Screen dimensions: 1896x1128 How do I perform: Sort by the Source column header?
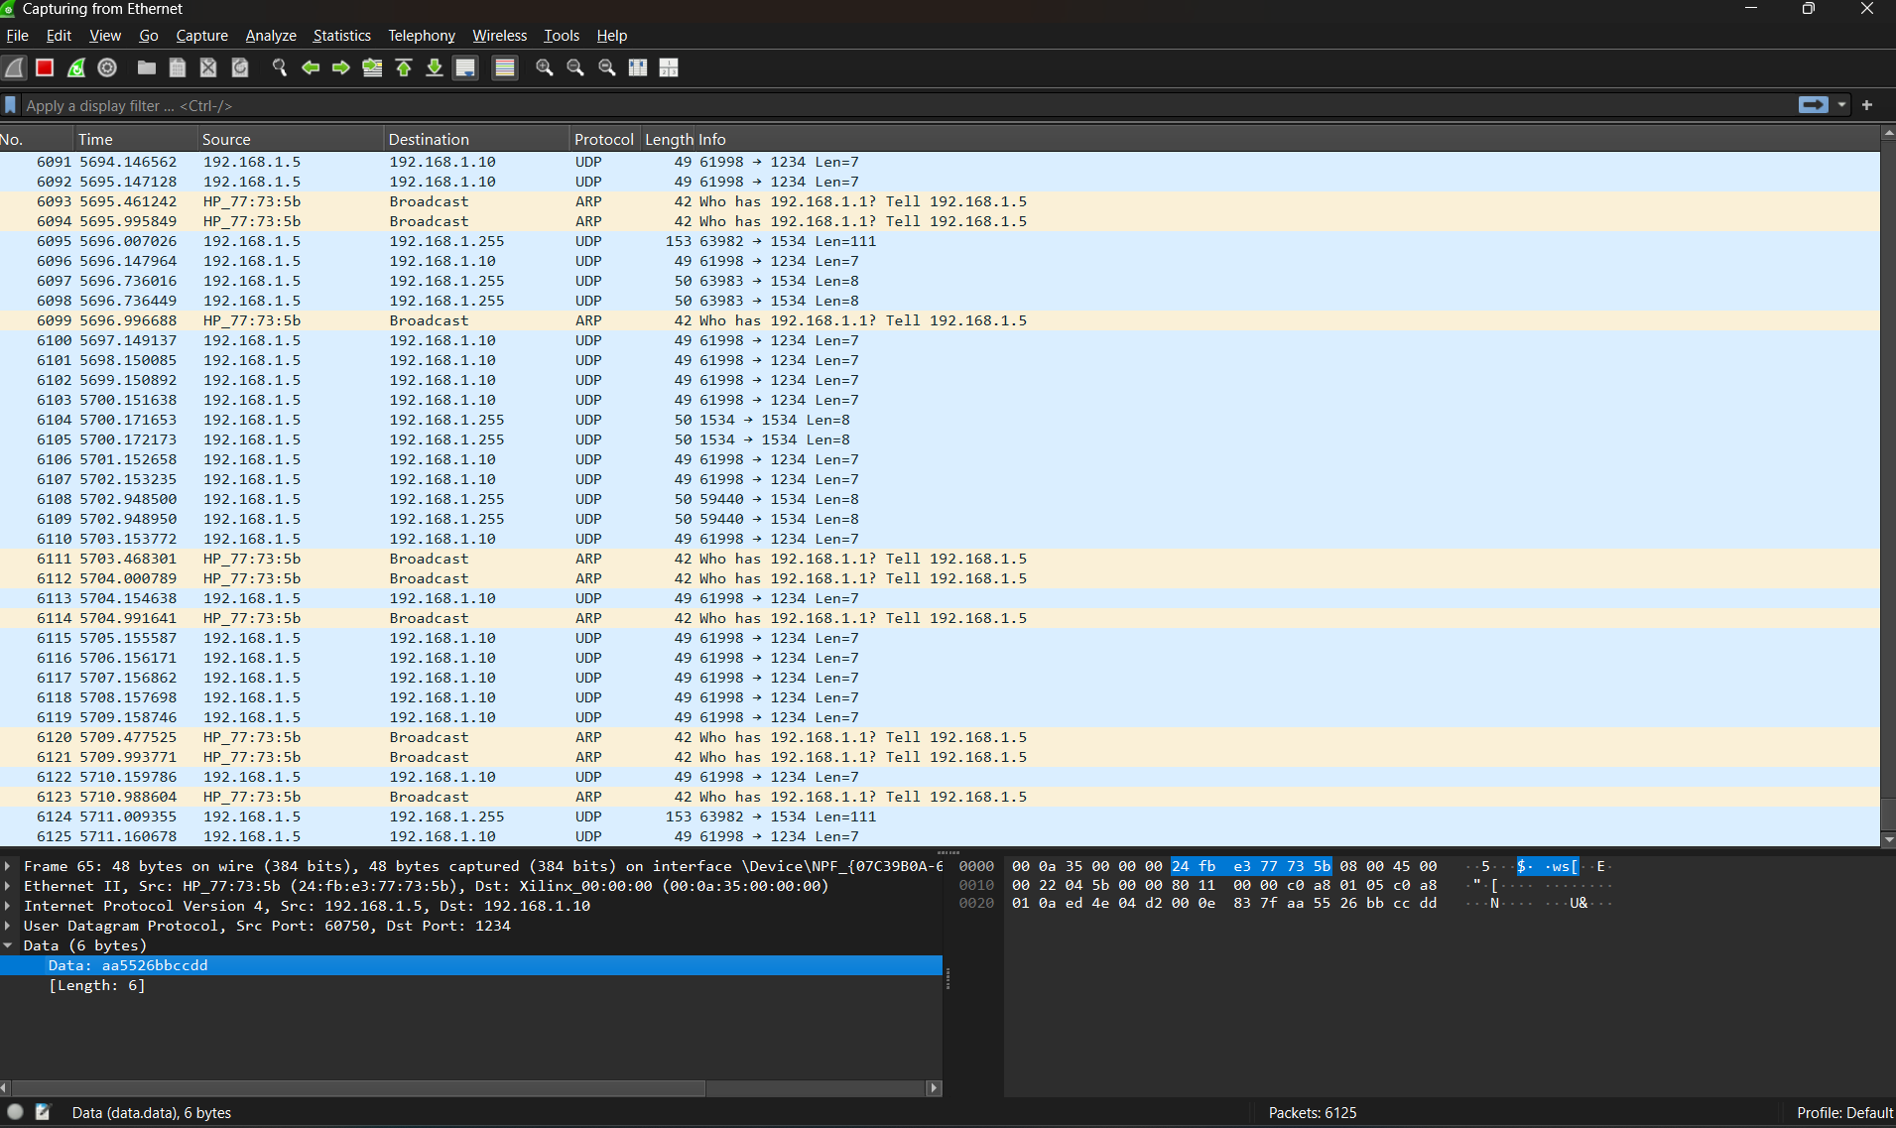click(290, 139)
